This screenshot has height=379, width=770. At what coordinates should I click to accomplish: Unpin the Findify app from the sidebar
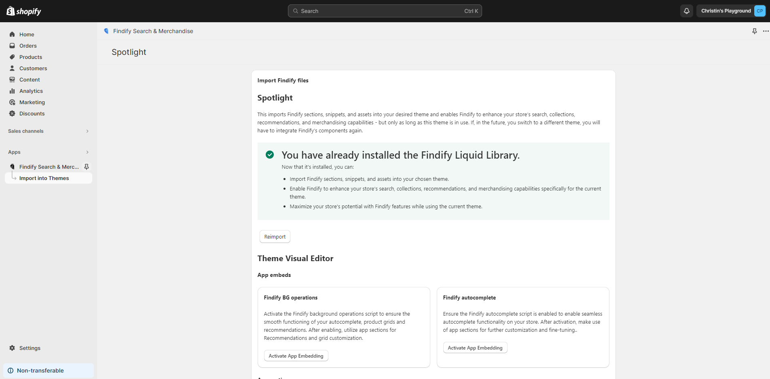[87, 166]
